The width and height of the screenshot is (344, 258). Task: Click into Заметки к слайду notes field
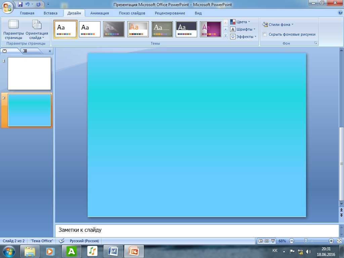click(x=197, y=230)
